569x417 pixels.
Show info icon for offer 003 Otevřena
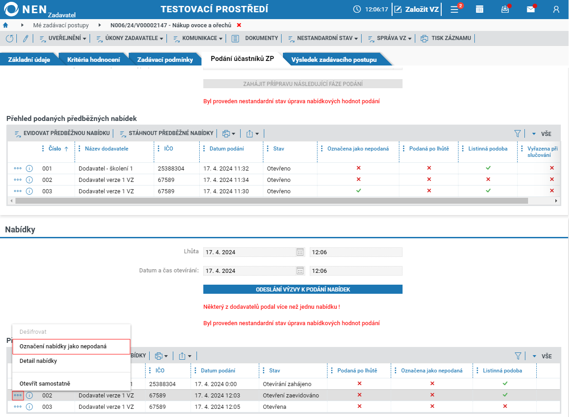click(30, 407)
